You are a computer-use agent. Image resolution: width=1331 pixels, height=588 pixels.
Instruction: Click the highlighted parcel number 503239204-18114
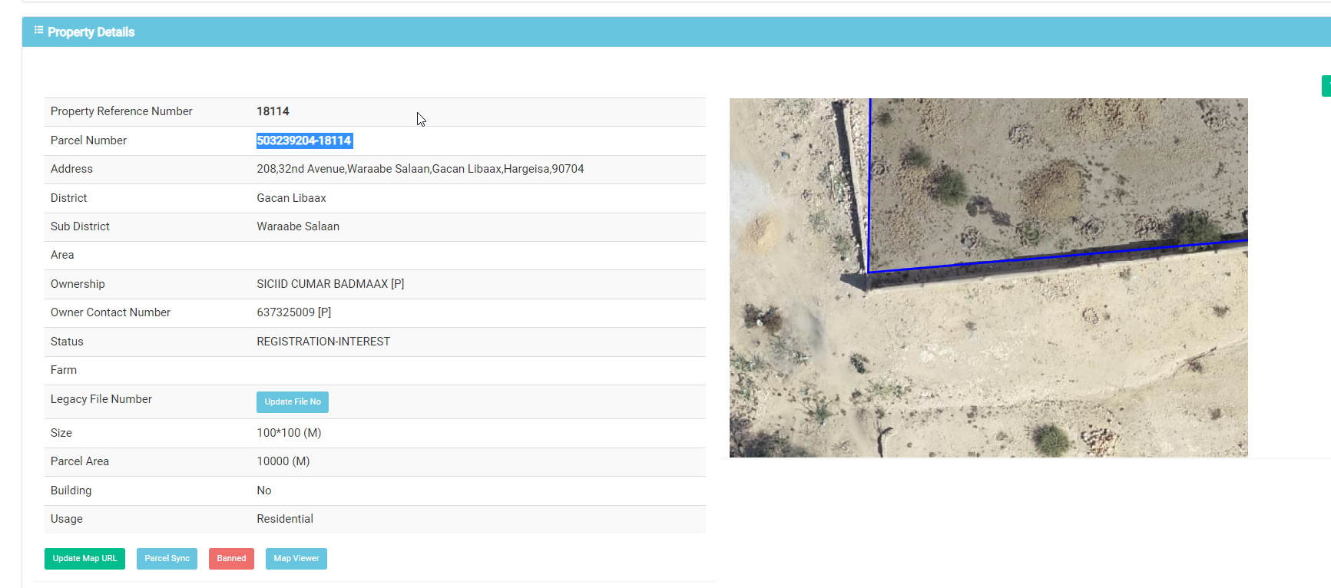click(304, 140)
